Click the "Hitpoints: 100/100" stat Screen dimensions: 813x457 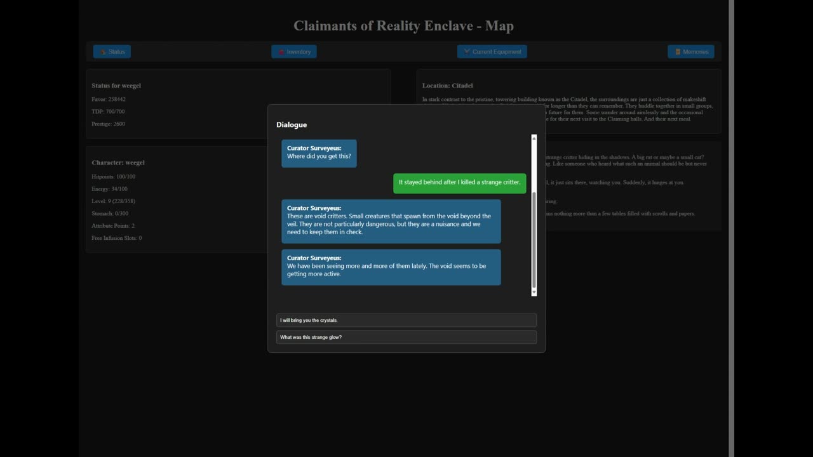113,176
